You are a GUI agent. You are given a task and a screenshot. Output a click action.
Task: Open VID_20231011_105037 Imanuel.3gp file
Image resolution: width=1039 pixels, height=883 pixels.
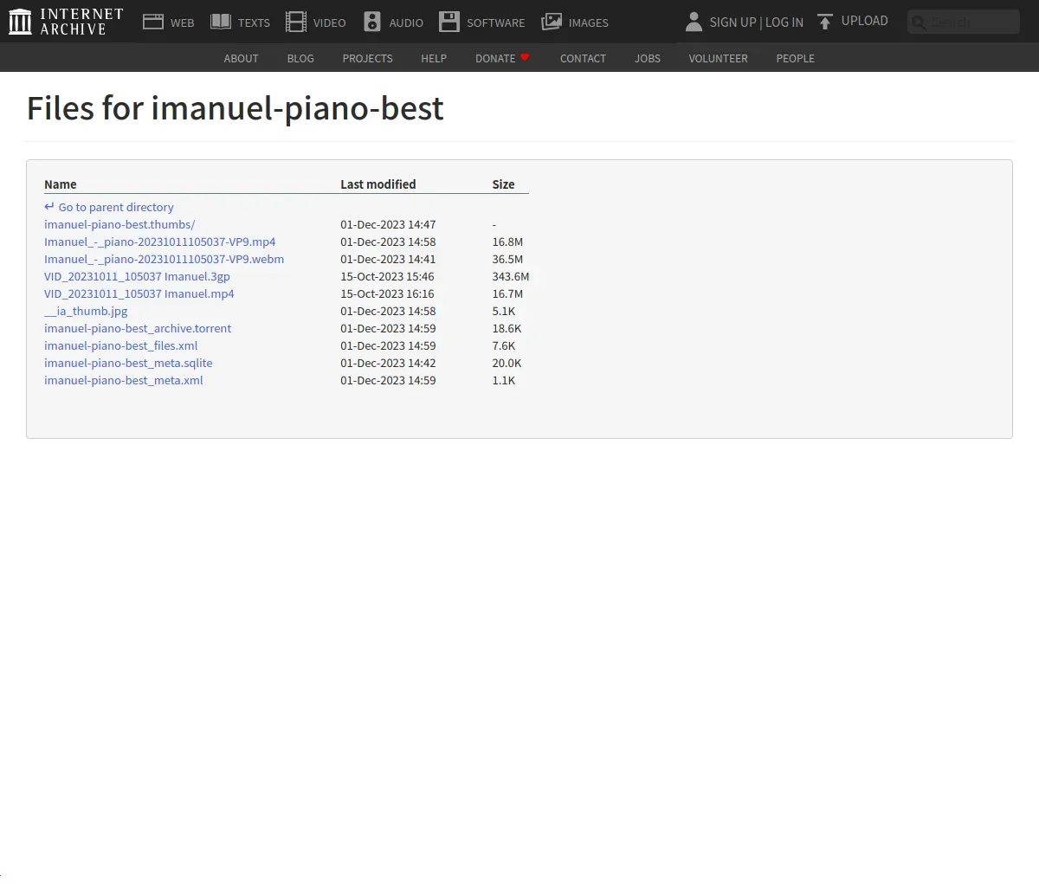(137, 276)
